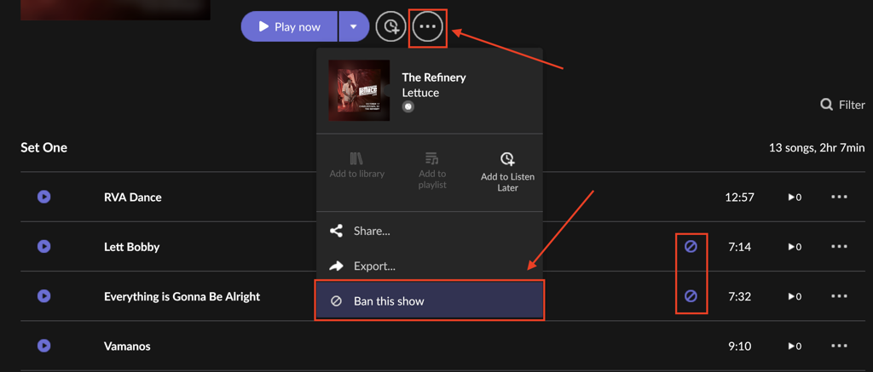Click the Play now button
The width and height of the screenshot is (873, 372).
tap(290, 26)
